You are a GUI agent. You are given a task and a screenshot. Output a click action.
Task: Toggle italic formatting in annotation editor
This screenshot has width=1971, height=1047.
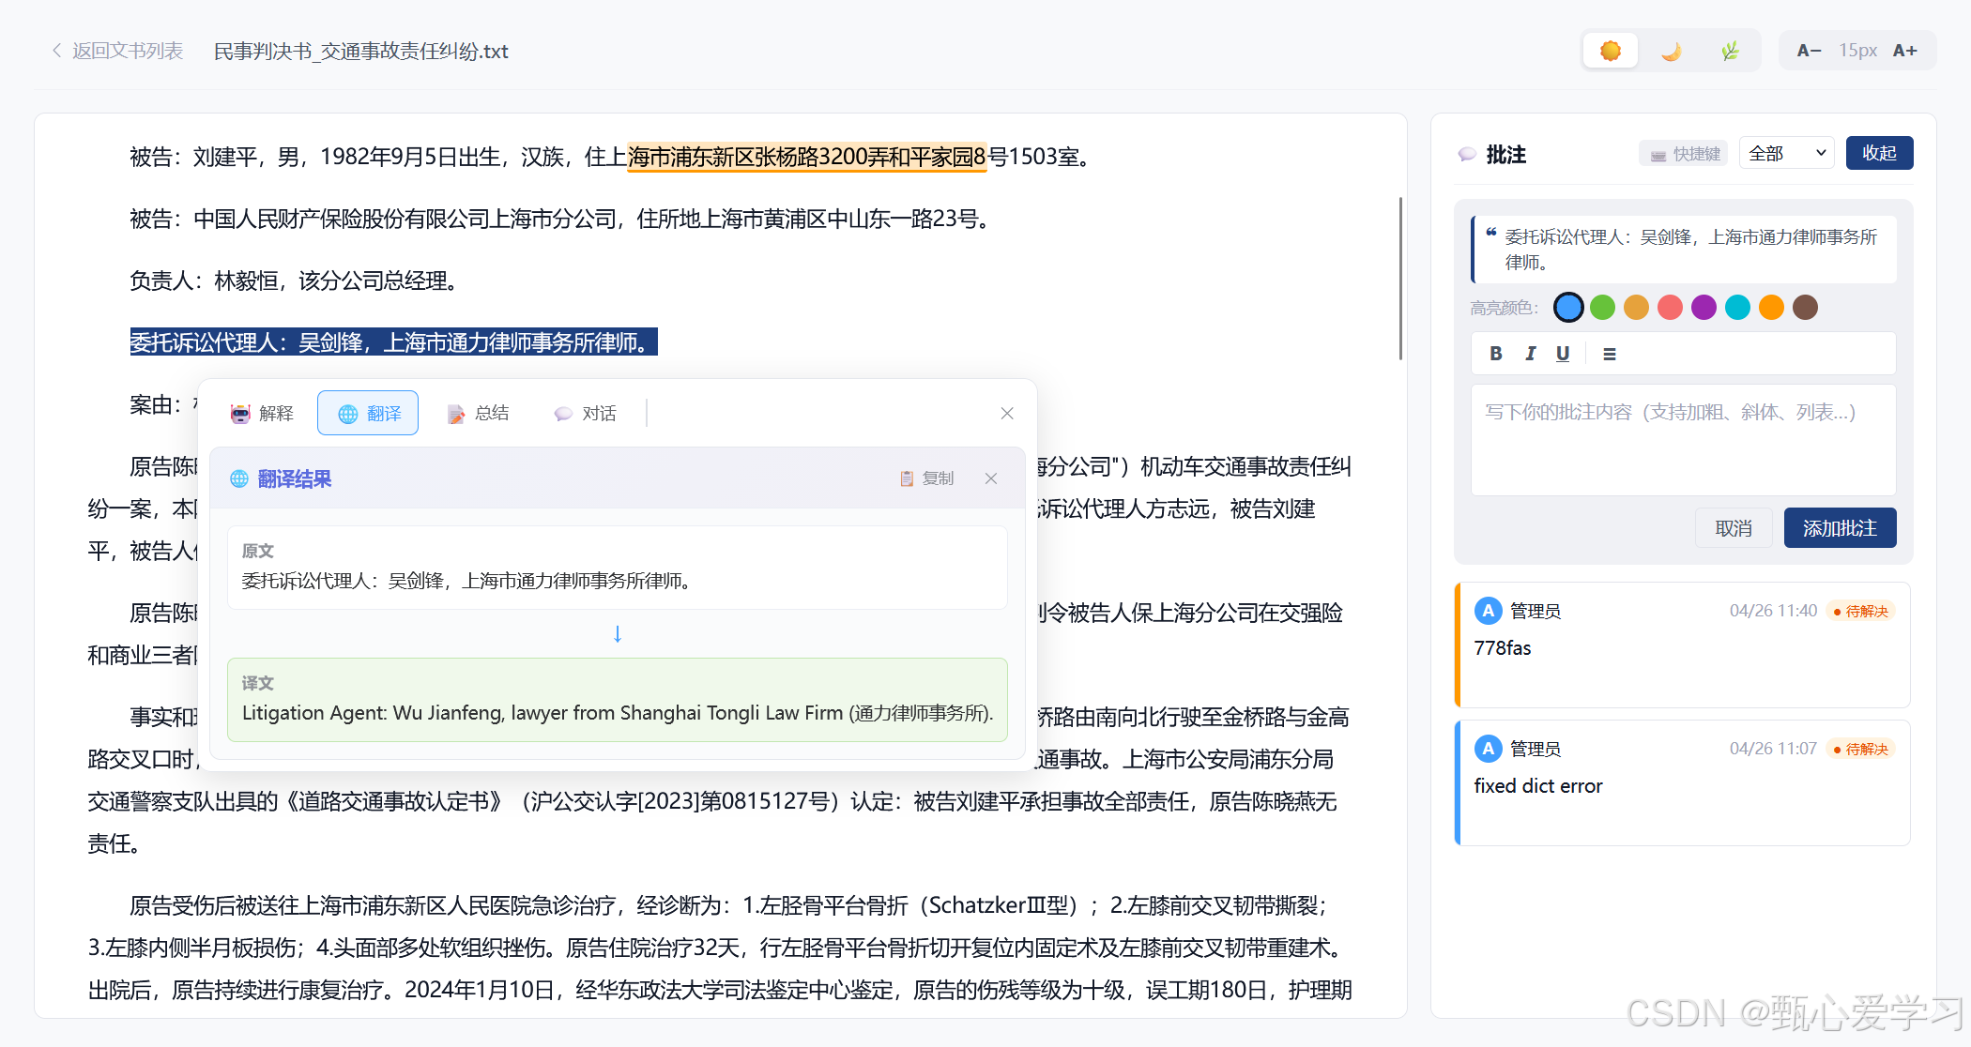pos(1530,354)
